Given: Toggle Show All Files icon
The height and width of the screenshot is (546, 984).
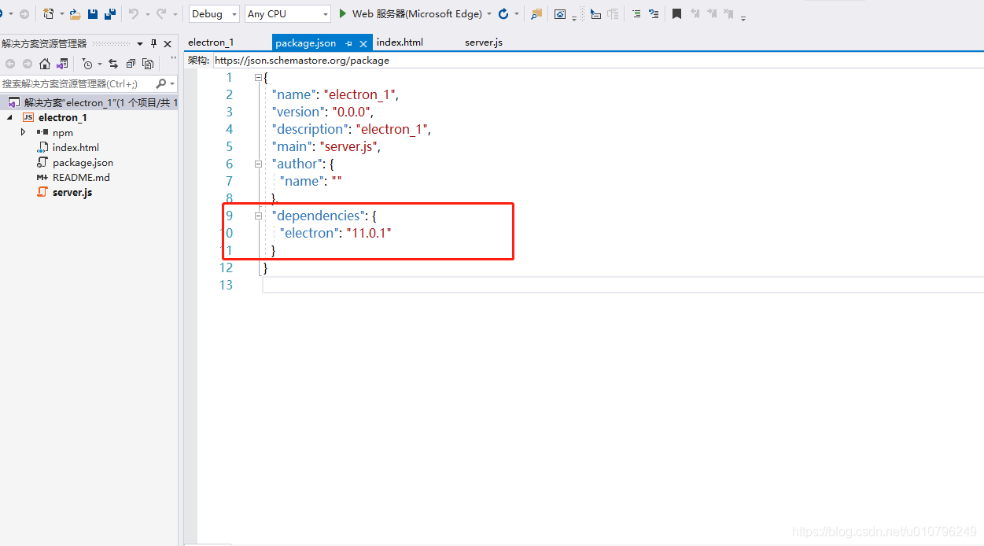Looking at the screenshot, I should pos(148,64).
